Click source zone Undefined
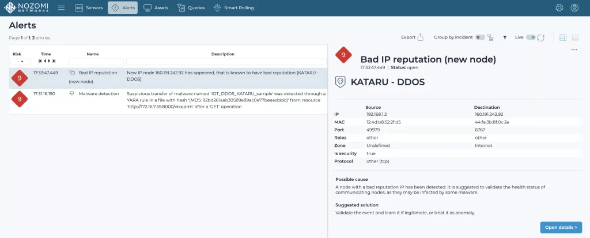This screenshot has height=238, width=590. tap(378, 145)
